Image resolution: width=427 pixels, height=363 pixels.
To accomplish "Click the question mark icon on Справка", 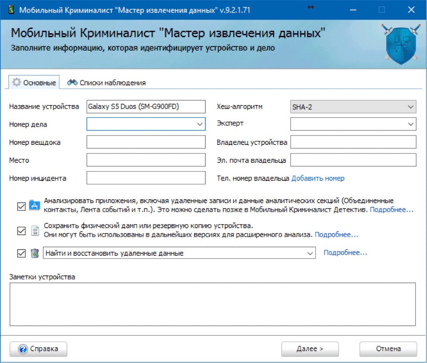I will pos(23,349).
